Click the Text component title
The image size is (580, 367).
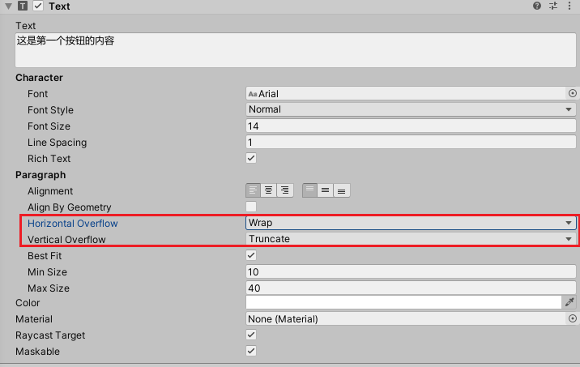coord(59,6)
